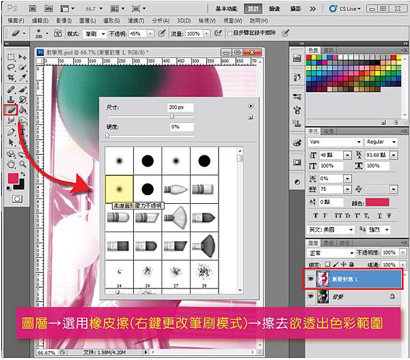Open the Clone Source panel in dock
This screenshot has width=410, height=360.
(x=297, y=123)
